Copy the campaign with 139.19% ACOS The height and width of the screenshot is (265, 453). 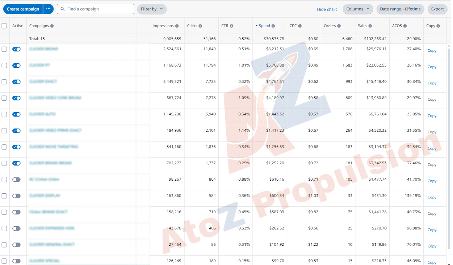click(x=432, y=197)
